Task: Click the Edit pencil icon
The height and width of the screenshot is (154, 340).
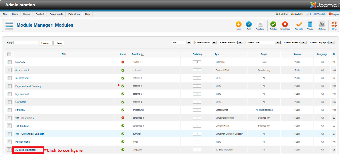Action: (249, 24)
